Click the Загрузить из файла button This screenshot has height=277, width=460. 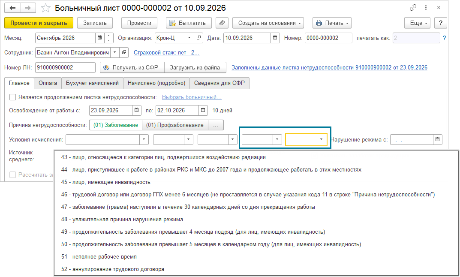click(195, 67)
